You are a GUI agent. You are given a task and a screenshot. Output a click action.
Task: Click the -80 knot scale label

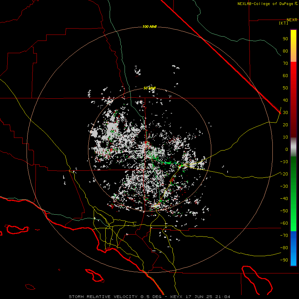284,248
